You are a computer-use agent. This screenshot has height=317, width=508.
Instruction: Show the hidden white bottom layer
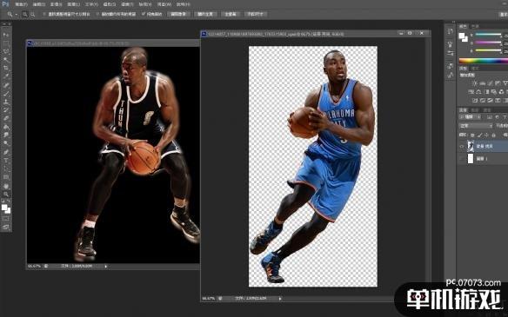[x=462, y=159]
